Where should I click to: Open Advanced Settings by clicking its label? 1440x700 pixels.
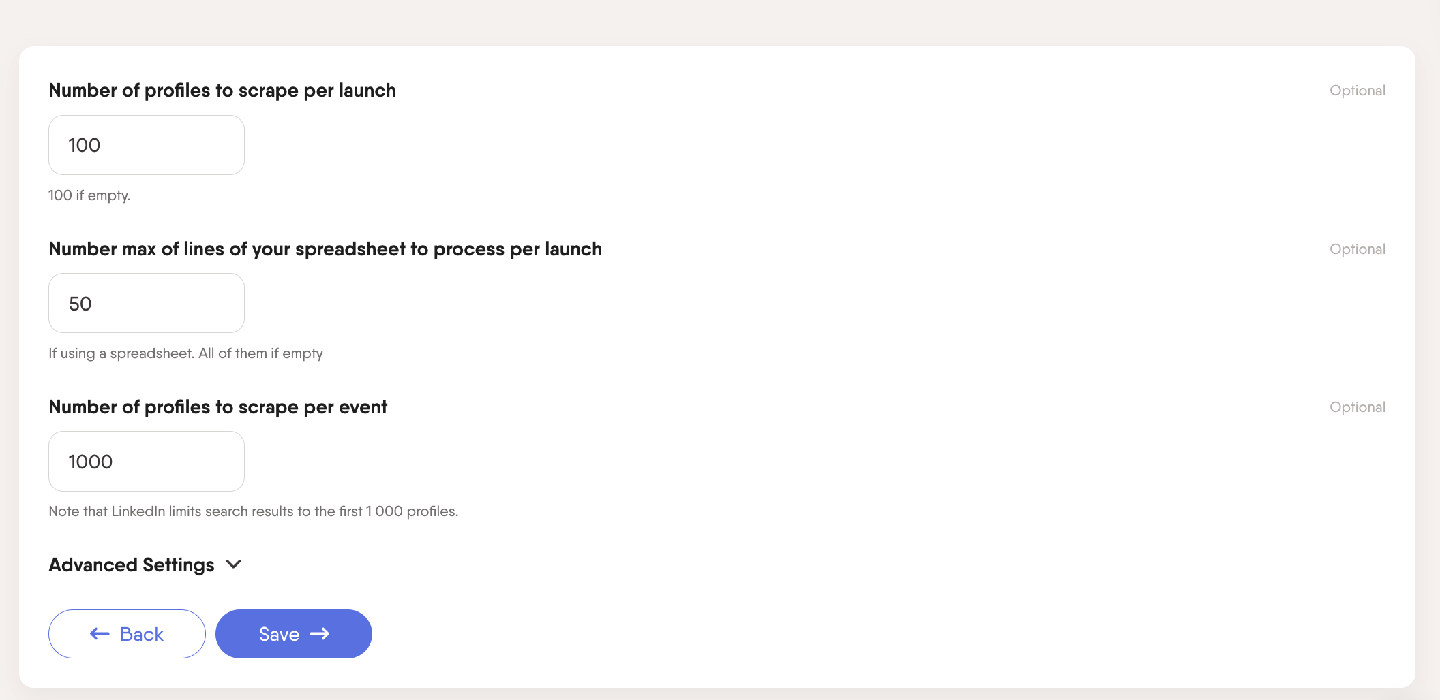[x=130, y=564]
